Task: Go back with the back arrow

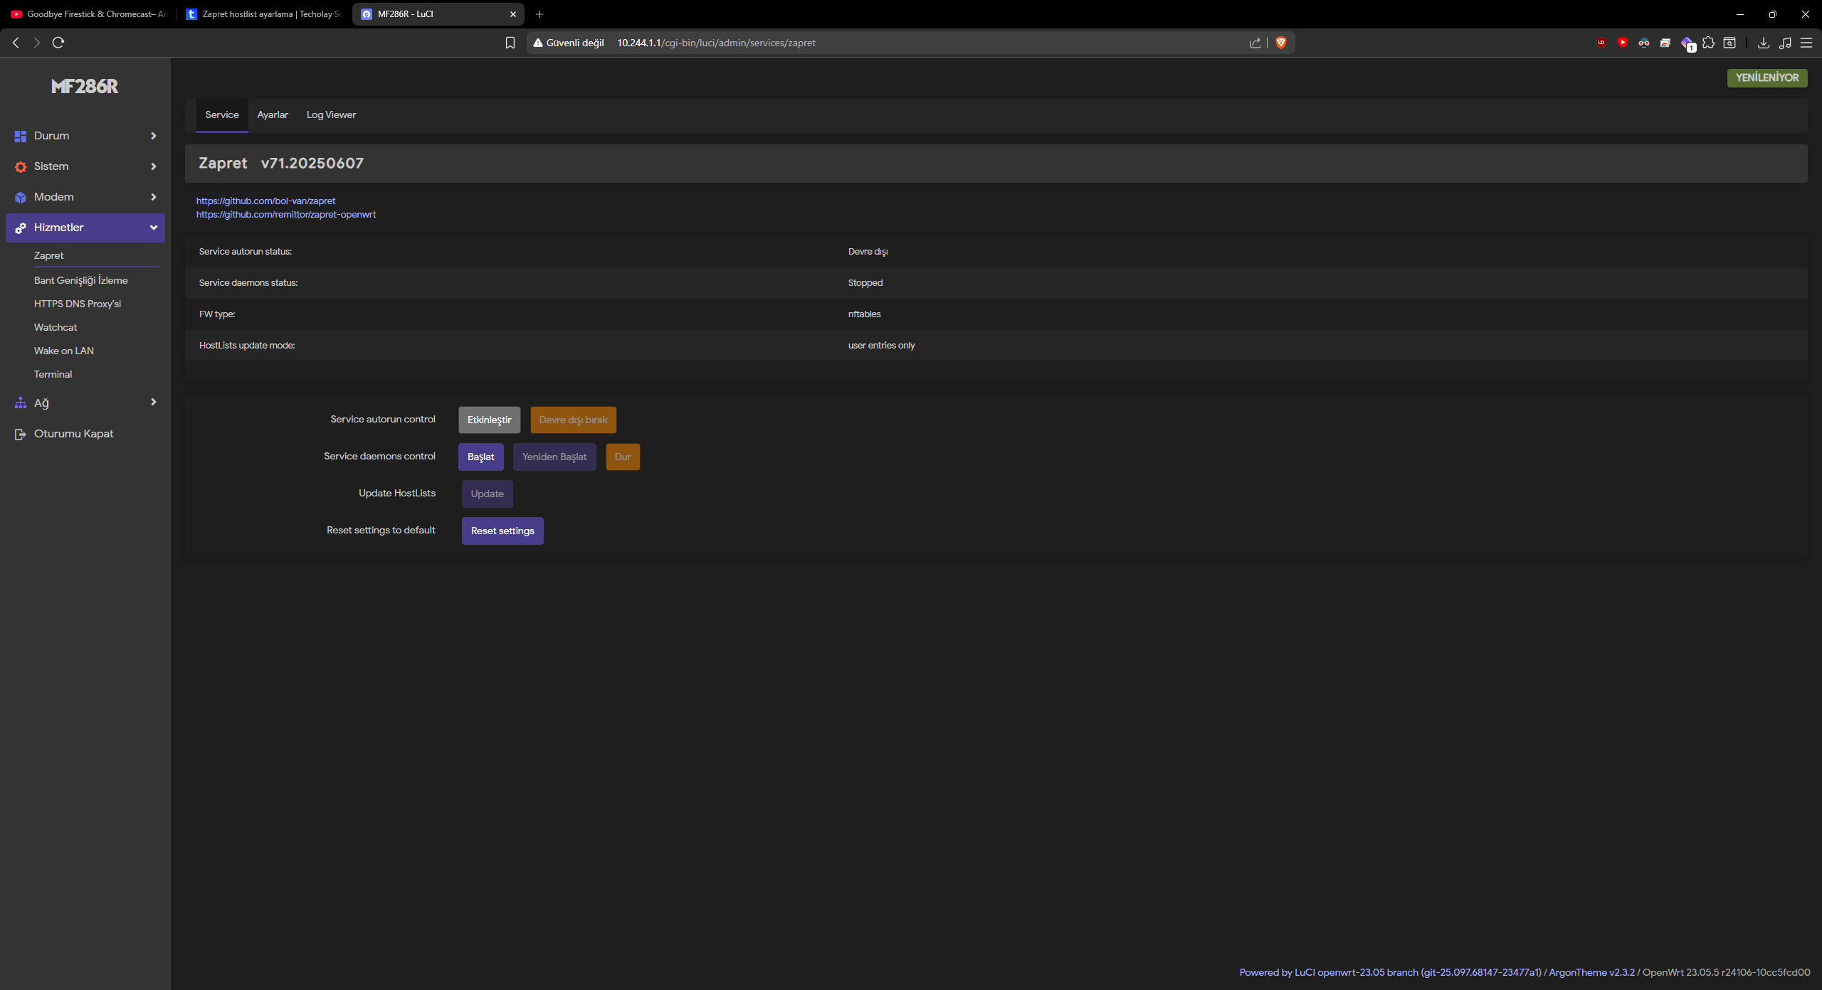Action: (x=16, y=43)
